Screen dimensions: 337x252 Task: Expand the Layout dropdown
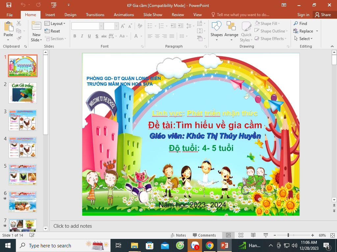[x=55, y=24]
